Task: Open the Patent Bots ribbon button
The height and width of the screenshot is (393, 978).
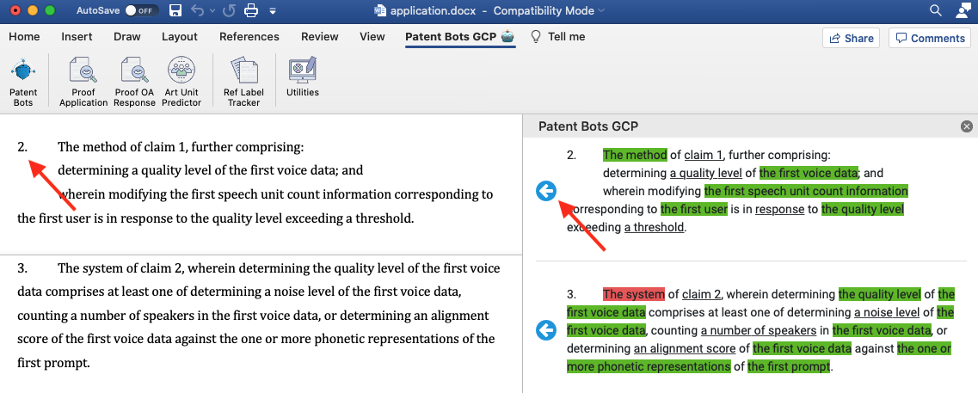Action: (23, 83)
